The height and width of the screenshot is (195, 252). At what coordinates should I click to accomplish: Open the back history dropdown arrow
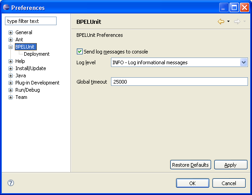point(228,22)
